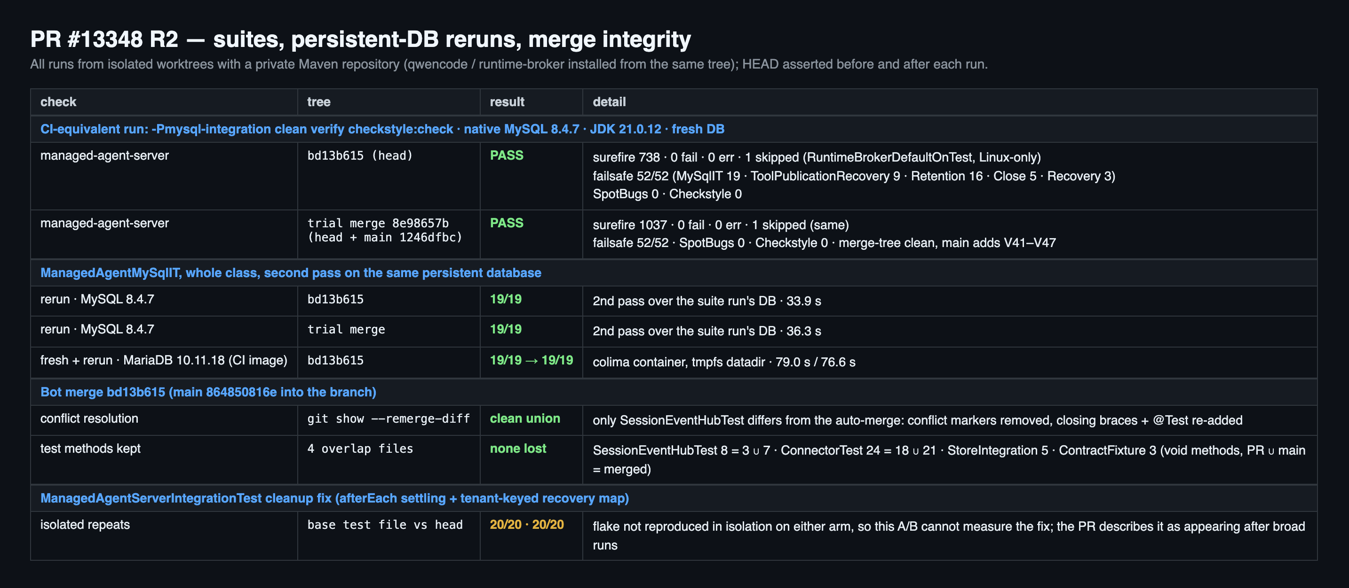Click the '4 overlap files' cell
Image resolution: width=1349 pixels, height=588 pixels.
pos(360,449)
